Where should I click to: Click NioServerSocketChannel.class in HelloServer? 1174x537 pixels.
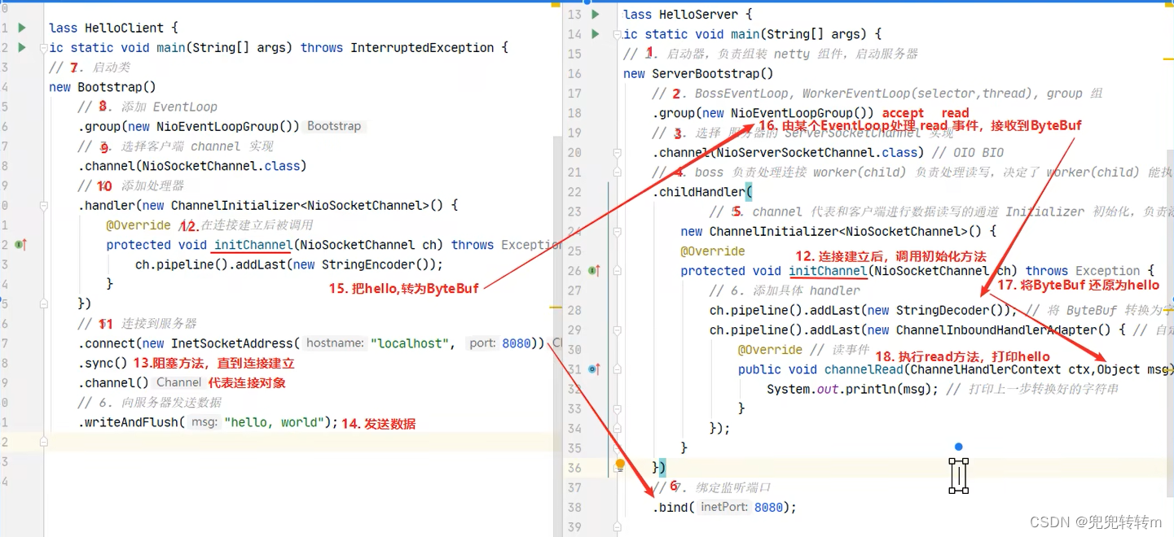tap(817, 153)
